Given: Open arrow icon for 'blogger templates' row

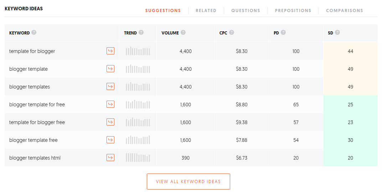Looking at the screenshot, I should tap(110, 86).
